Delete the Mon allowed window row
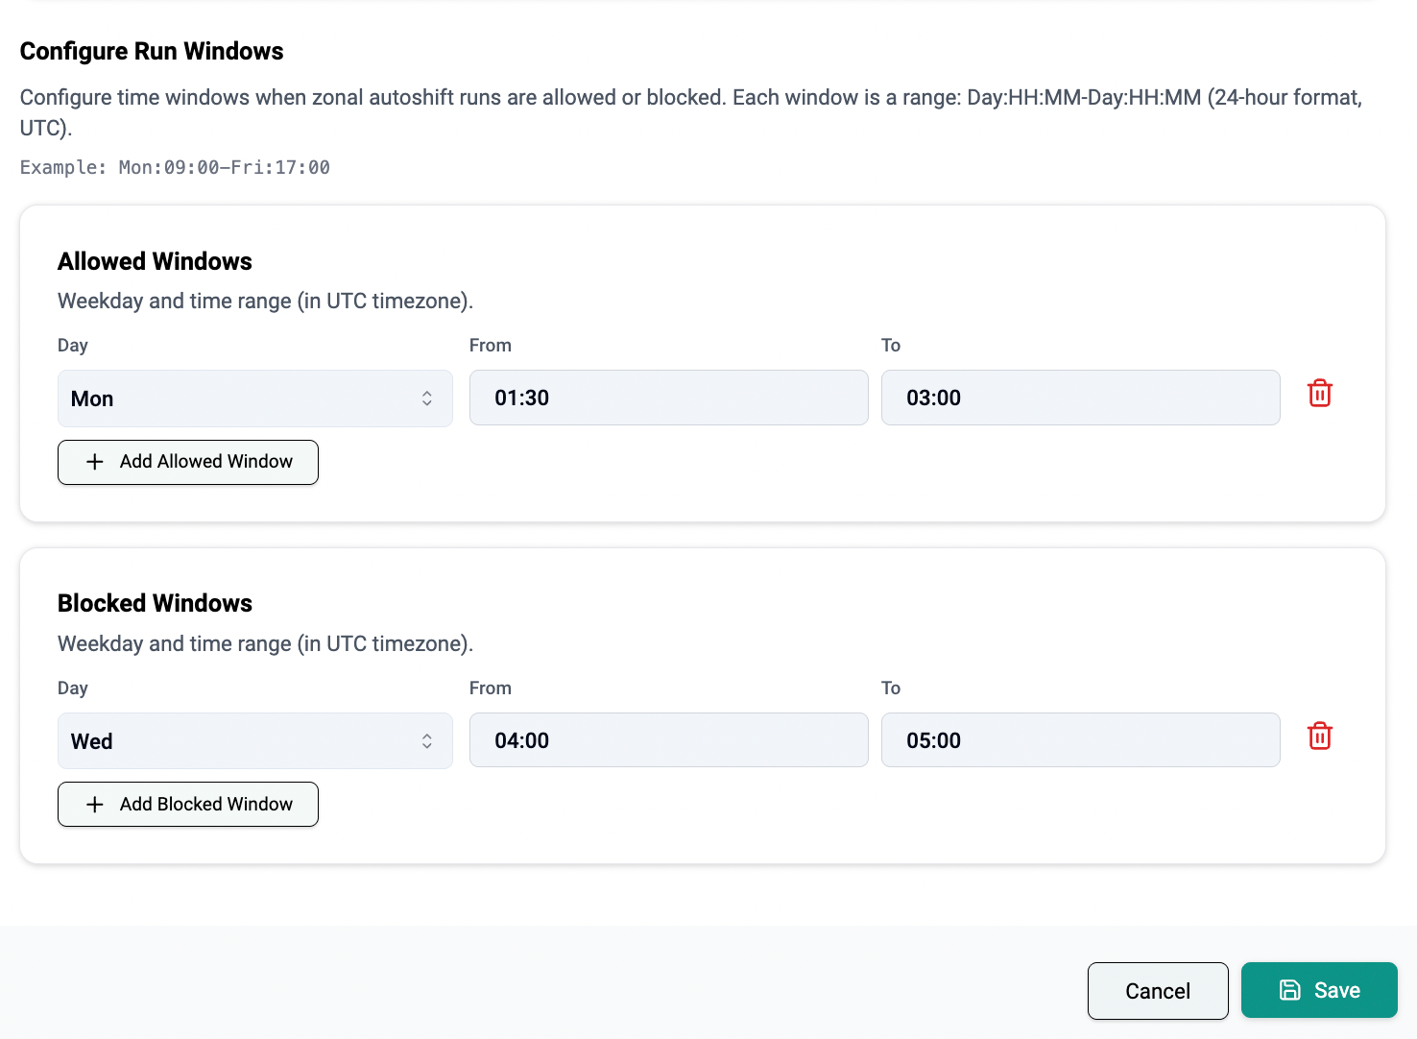Image resolution: width=1417 pixels, height=1039 pixels. [1320, 394]
